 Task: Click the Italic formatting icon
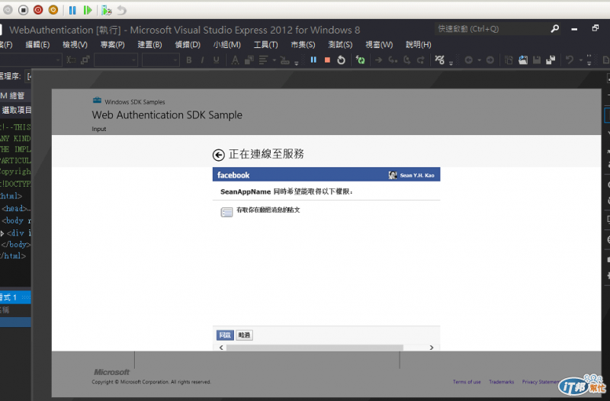pos(202,60)
